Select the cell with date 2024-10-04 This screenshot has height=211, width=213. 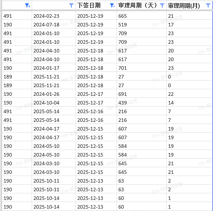[54, 103]
